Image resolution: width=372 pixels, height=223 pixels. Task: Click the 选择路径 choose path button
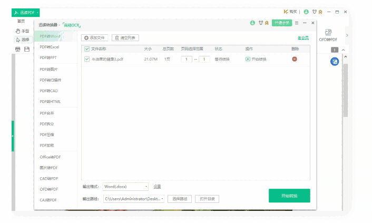180,199
